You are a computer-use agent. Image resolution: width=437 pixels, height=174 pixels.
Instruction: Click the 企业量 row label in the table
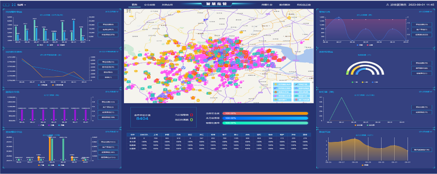[x=133, y=138]
